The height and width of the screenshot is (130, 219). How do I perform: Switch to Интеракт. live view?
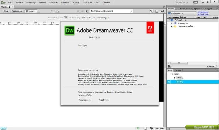[x=31, y=11]
